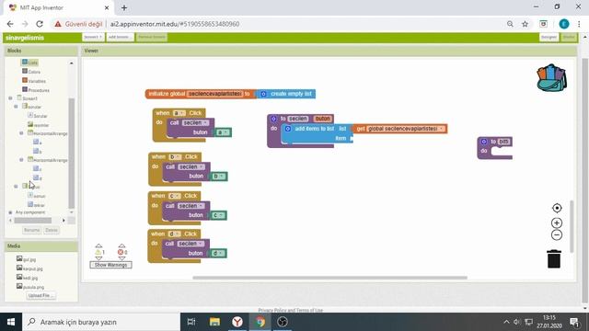Open the 'call secilen' dropdown in the a.Click block
The width and height of the screenshot is (589, 331).
click(x=206, y=123)
